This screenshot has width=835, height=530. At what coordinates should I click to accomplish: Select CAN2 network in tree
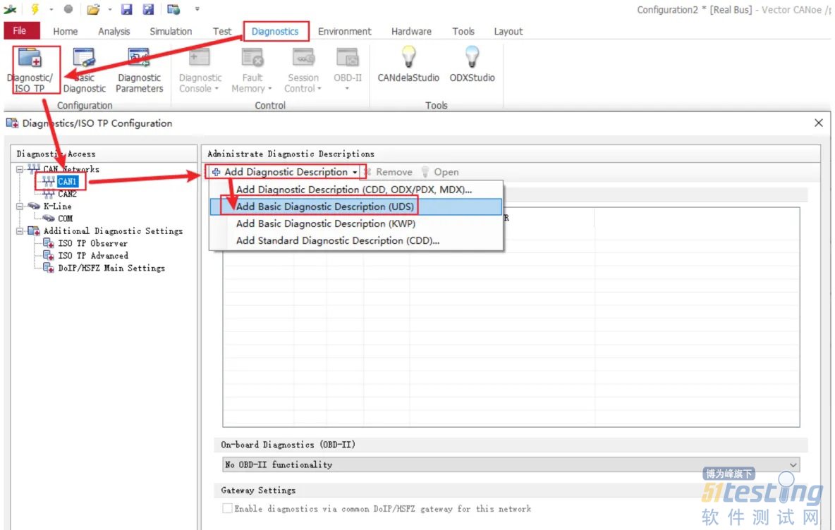pyautogui.click(x=67, y=194)
